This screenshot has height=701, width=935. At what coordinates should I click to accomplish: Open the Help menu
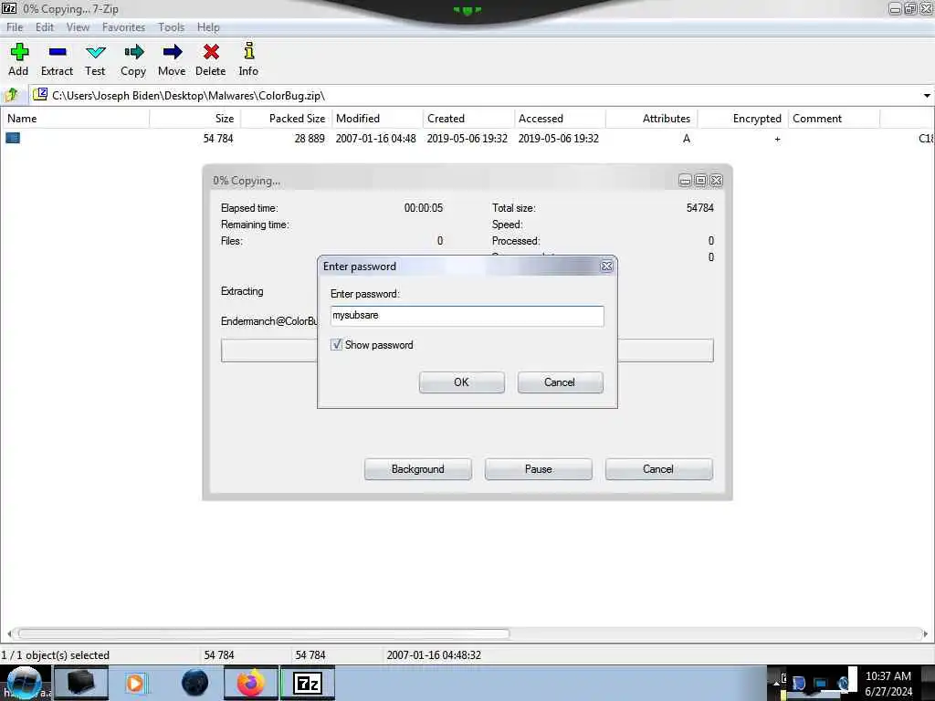[208, 27]
